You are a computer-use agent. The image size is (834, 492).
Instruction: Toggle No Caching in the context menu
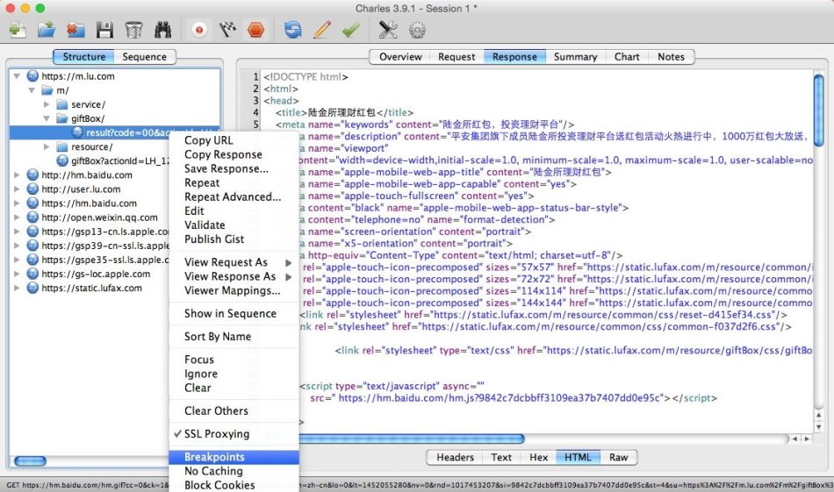point(213,471)
